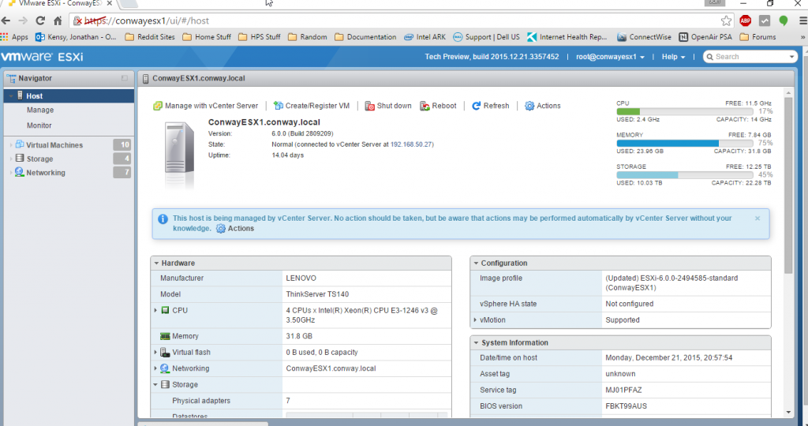This screenshot has height=426, width=808.
Task: Click the Shut down host button
Action: pos(388,106)
